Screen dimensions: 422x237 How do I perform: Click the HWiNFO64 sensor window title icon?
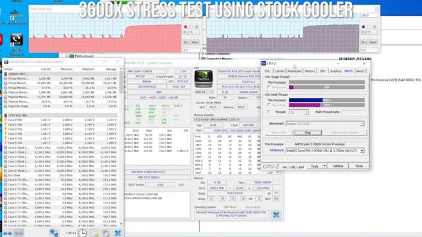pos(6,62)
